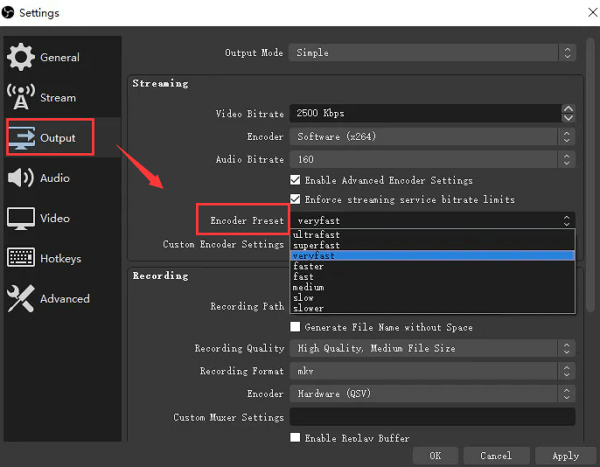600x467 pixels.
Task: Select ultrafast from preset list
Action: (317, 235)
